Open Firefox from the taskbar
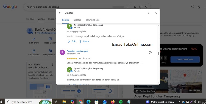This screenshot has height=104, width=206. [113, 102]
